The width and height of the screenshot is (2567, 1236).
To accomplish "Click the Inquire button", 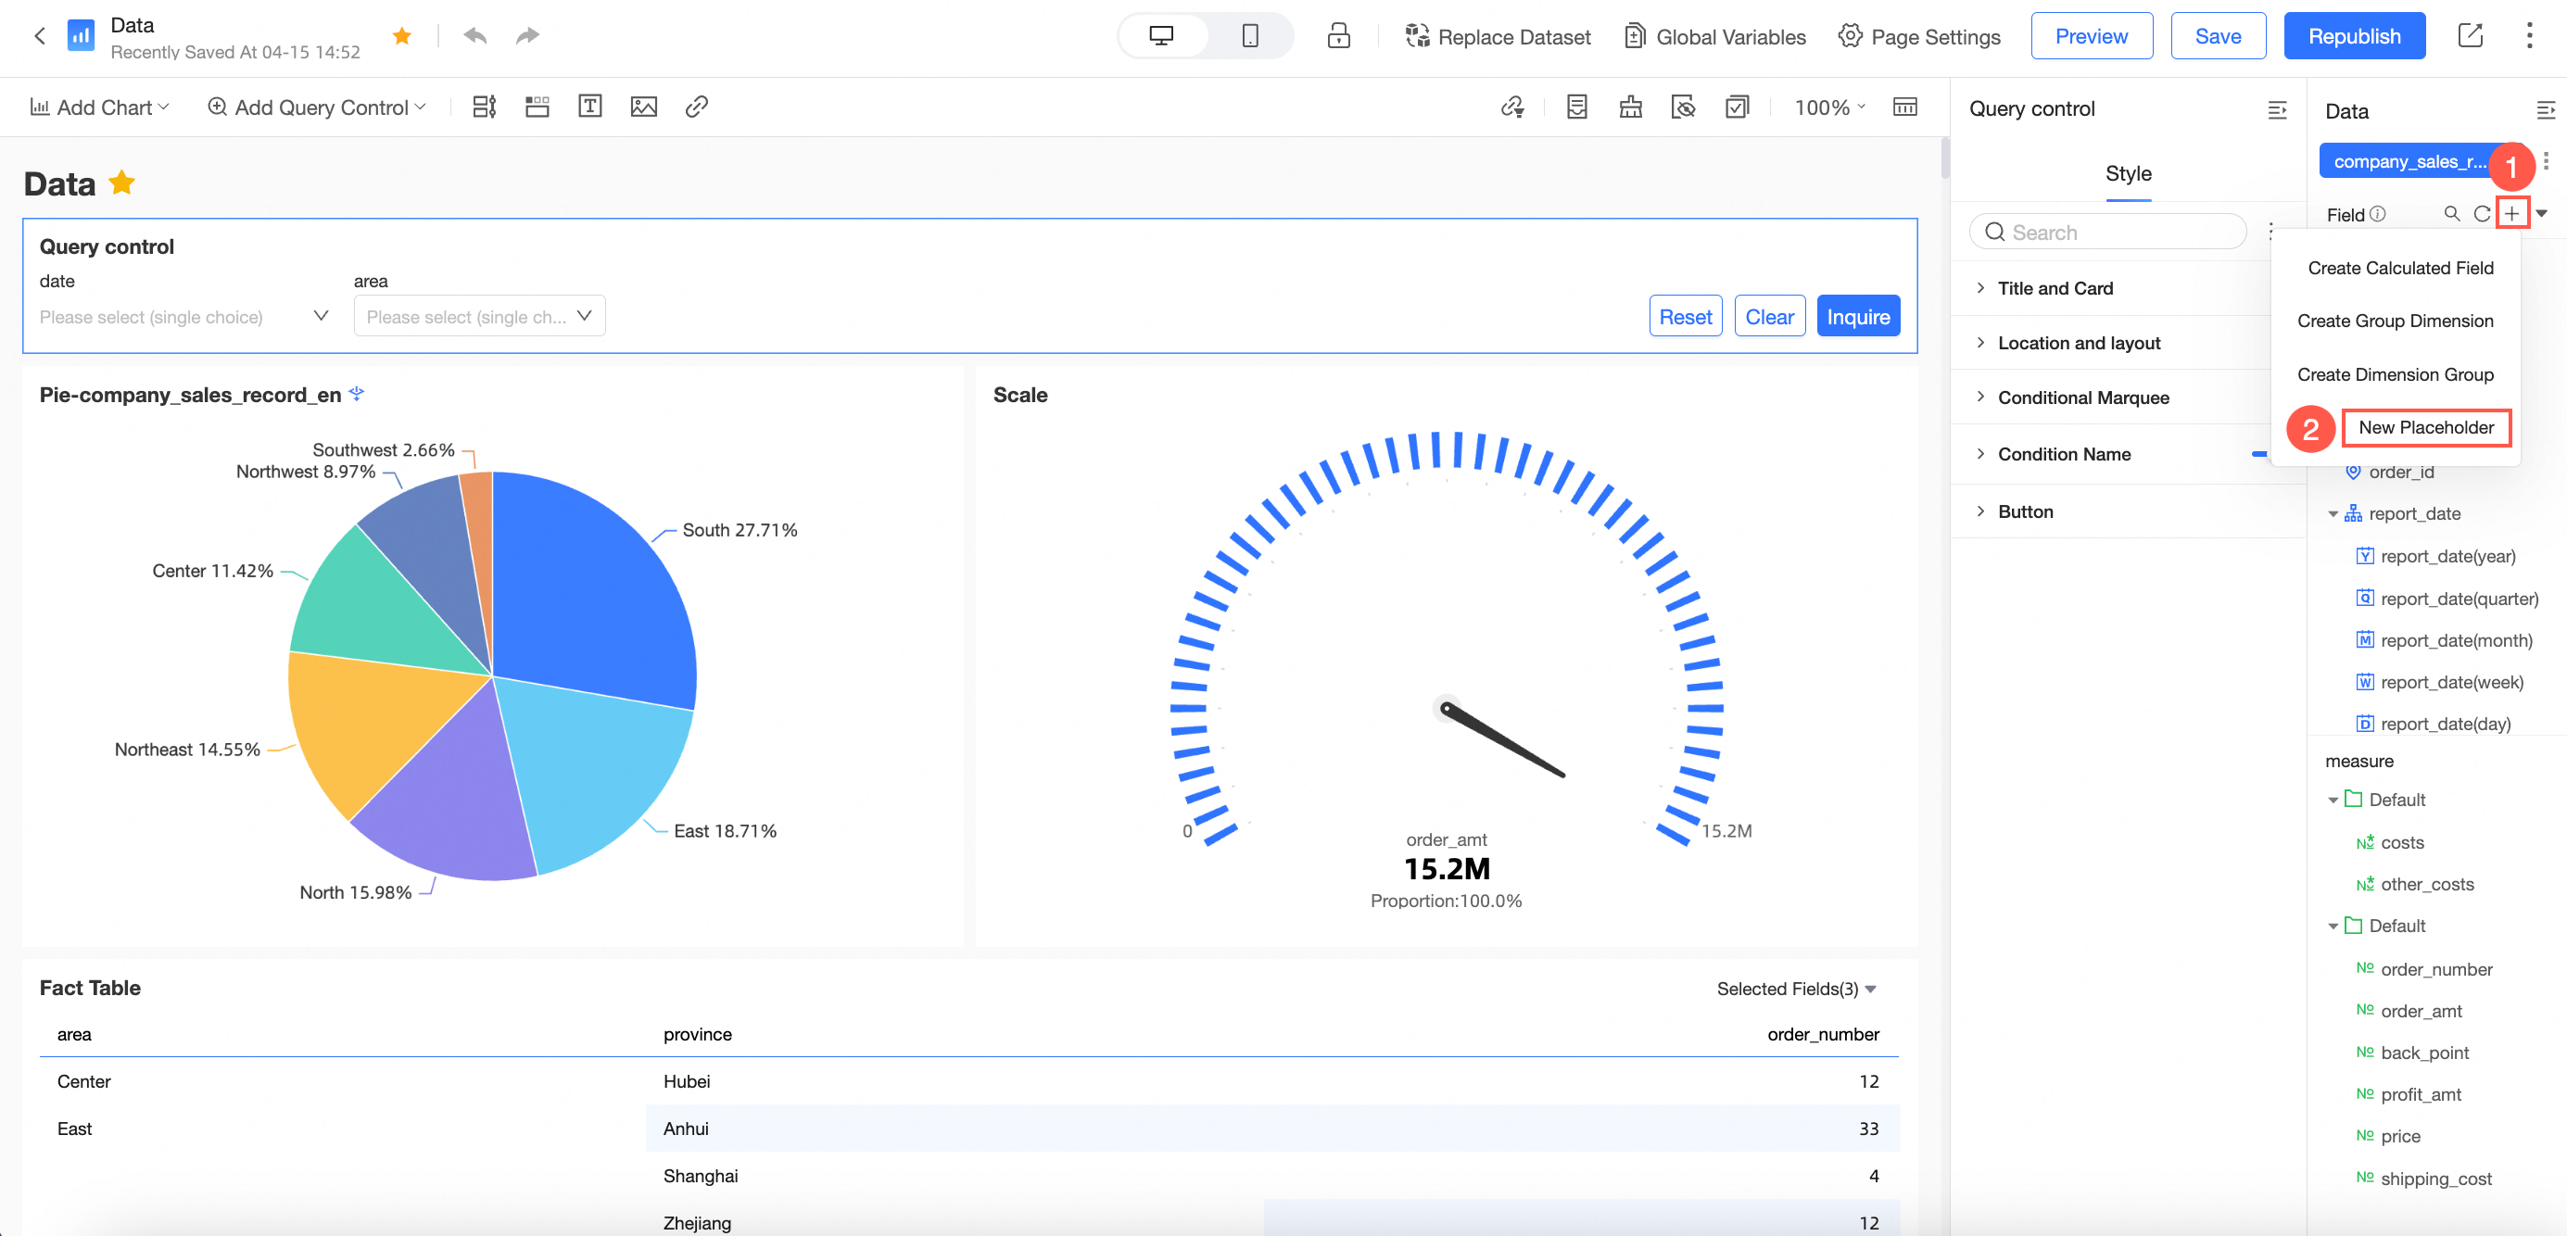I will point(1857,317).
